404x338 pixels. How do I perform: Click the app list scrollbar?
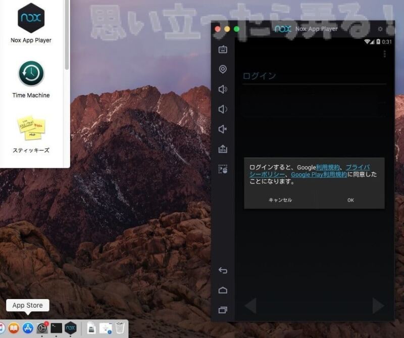[x=67, y=35]
